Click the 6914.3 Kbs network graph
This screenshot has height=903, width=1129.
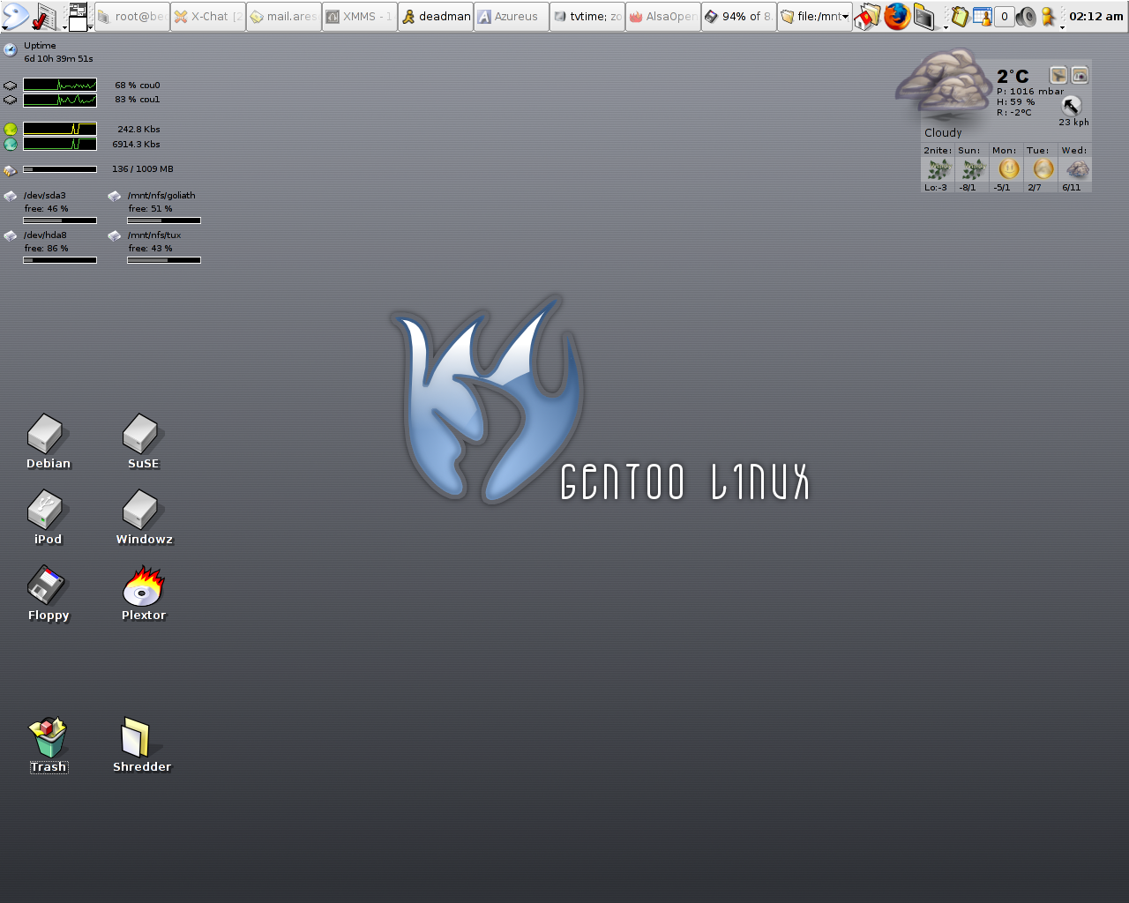60,144
